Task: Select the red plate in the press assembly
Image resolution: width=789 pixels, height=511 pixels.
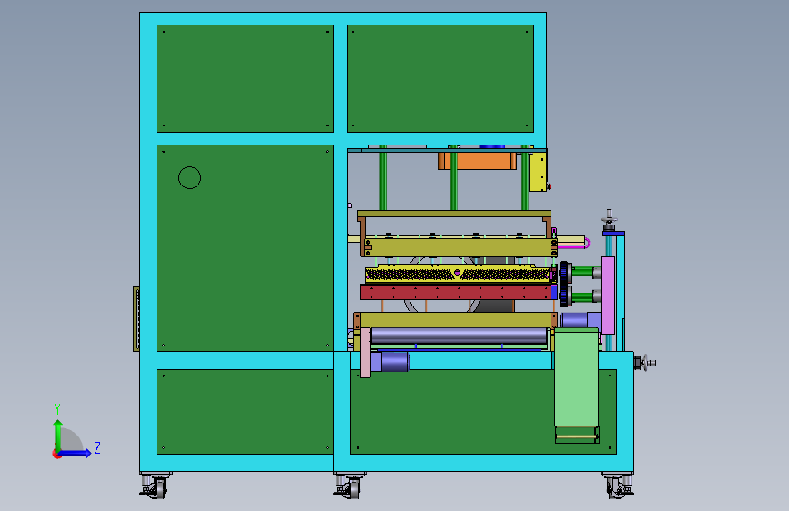Action: [x=456, y=292]
